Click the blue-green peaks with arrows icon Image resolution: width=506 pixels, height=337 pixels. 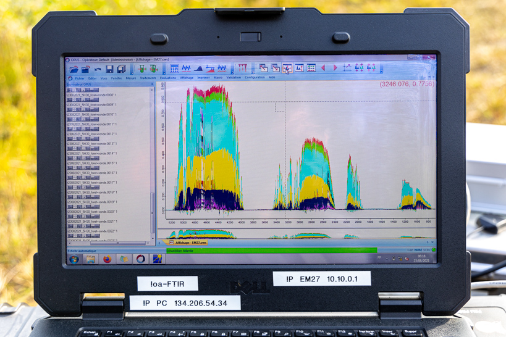pyautogui.click(x=359, y=67)
